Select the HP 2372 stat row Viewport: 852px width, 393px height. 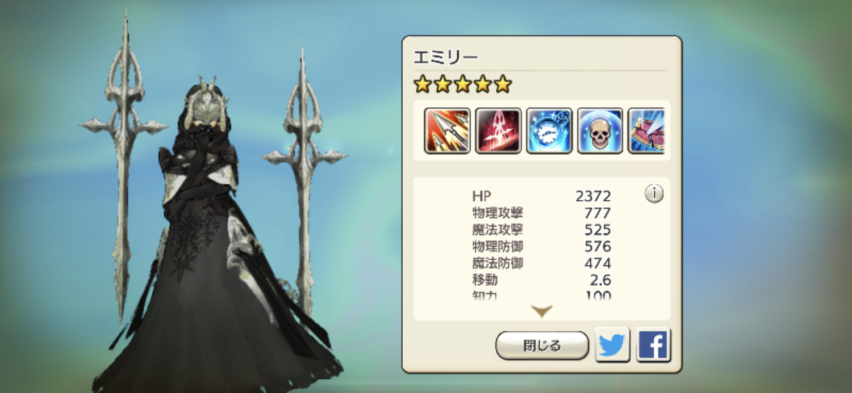click(541, 196)
